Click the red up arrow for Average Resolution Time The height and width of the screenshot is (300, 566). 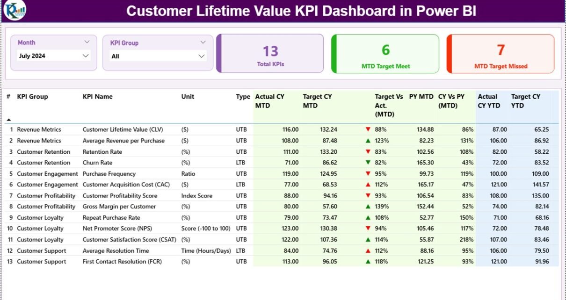click(x=368, y=251)
